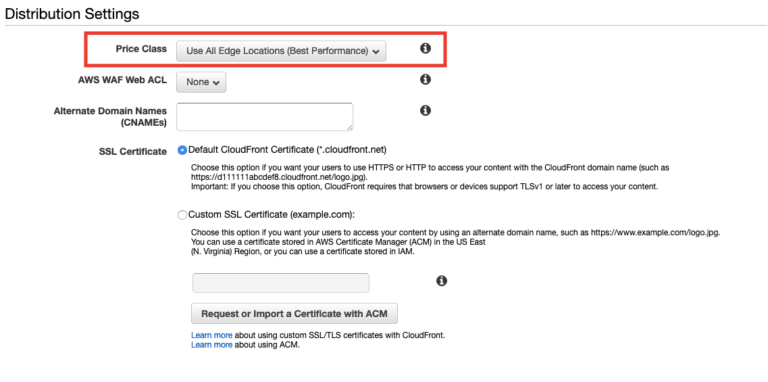The width and height of the screenshot is (768, 382).
Task: Click the info icon next to Alternate Domain Names
Action: pos(426,111)
